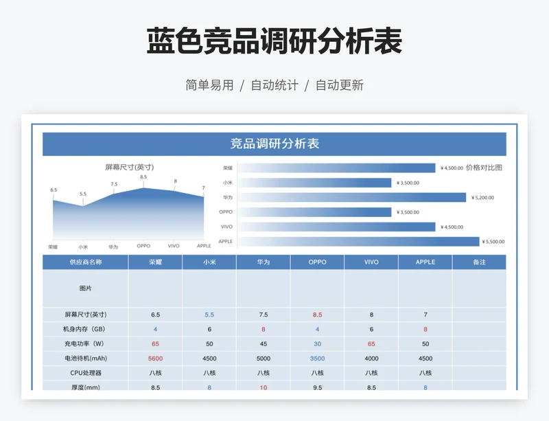Click the 8.5 data label in area chart
Image resolution: width=549 pixels, height=421 pixels.
coord(143,177)
